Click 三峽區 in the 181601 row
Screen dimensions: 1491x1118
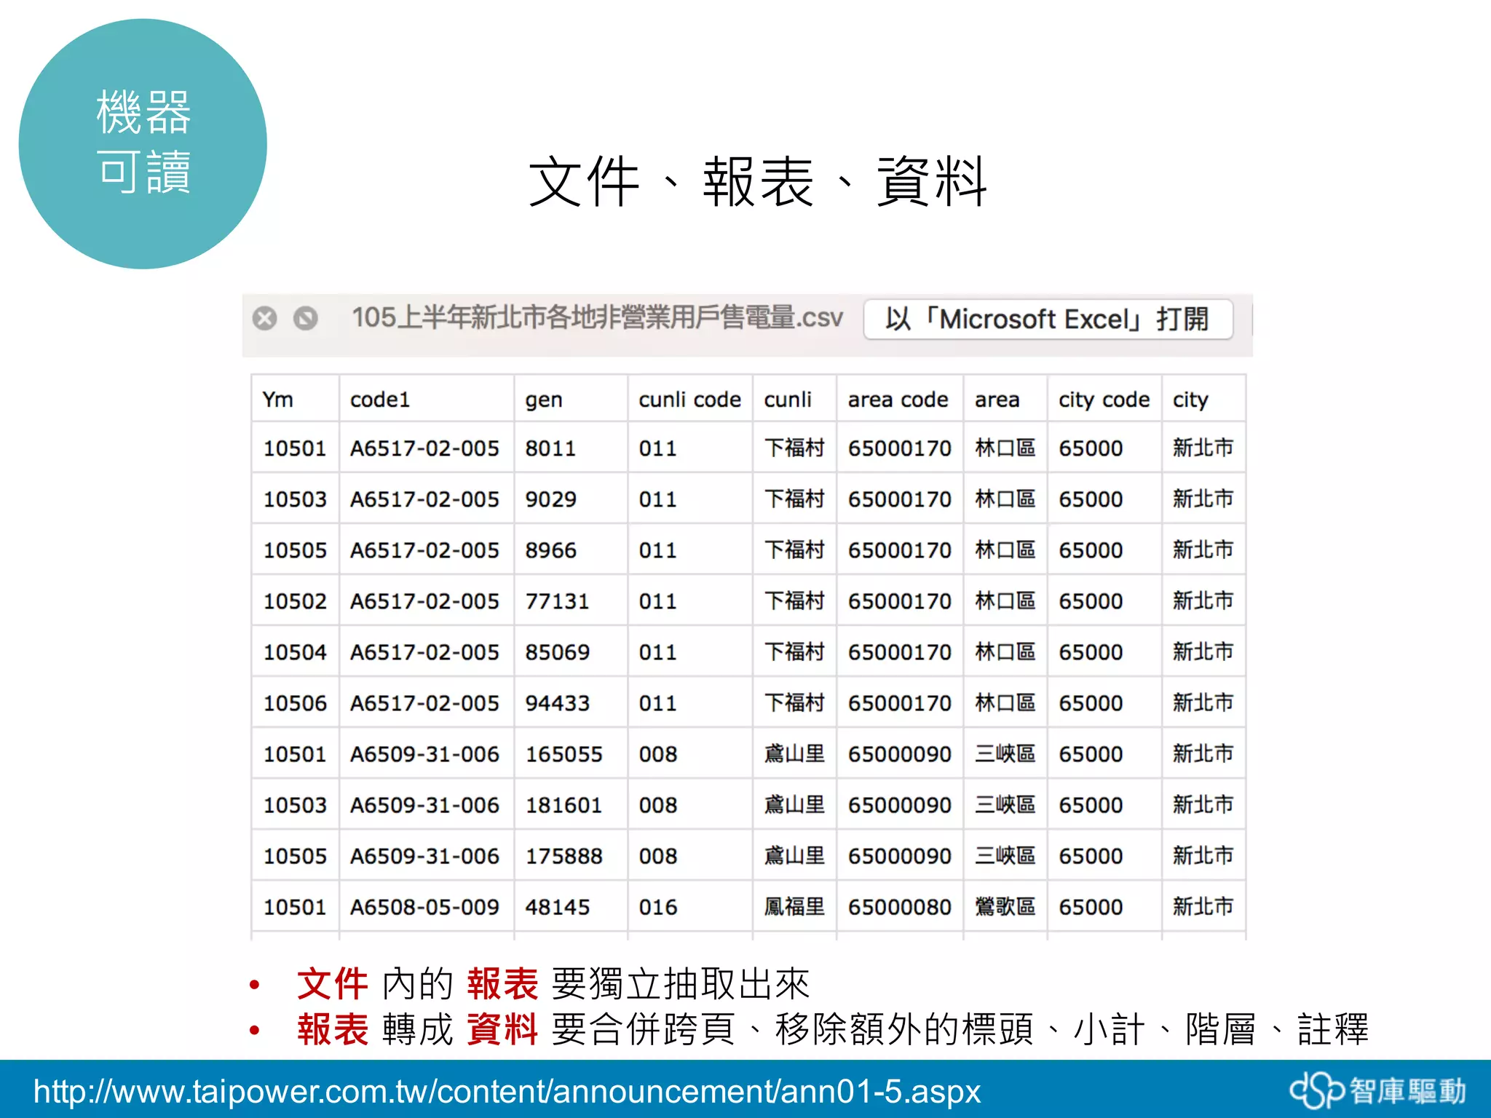point(1005,805)
